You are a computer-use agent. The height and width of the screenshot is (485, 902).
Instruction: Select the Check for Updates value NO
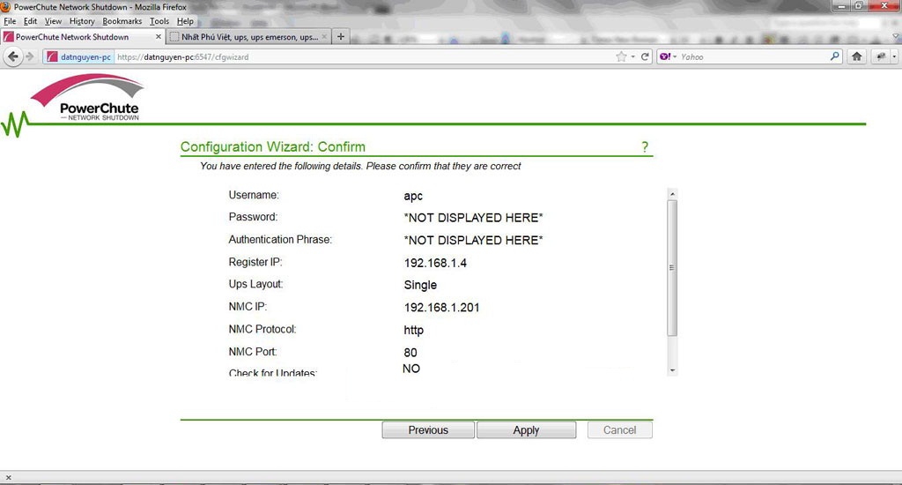coord(411,369)
